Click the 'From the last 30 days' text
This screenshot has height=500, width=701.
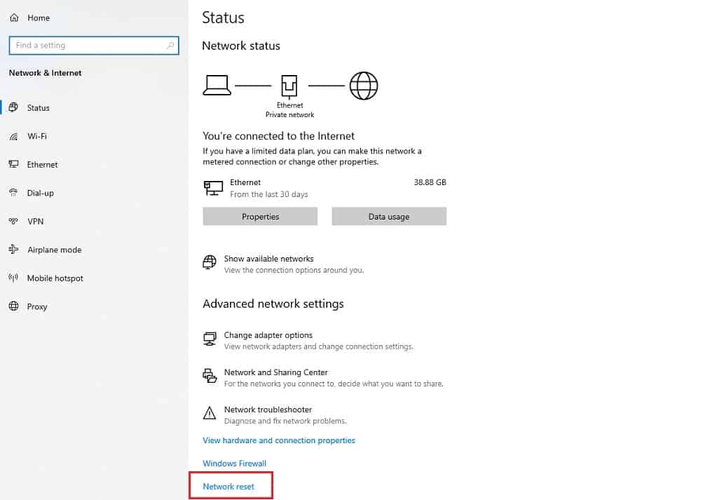click(x=268, y=194)
